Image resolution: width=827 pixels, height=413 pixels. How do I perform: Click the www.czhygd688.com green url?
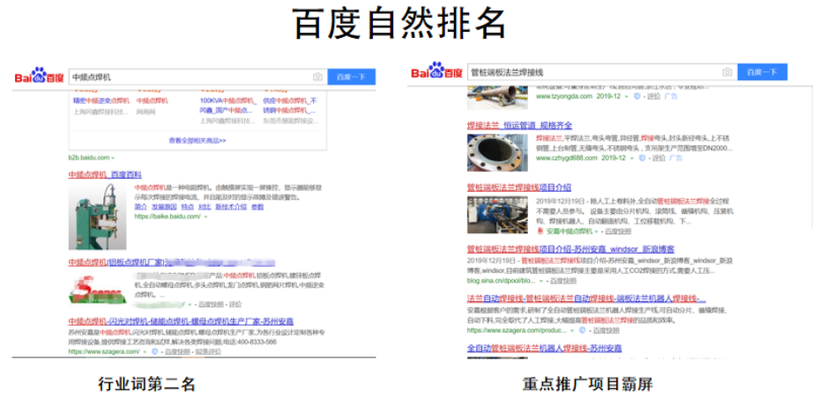click(567, 158)
